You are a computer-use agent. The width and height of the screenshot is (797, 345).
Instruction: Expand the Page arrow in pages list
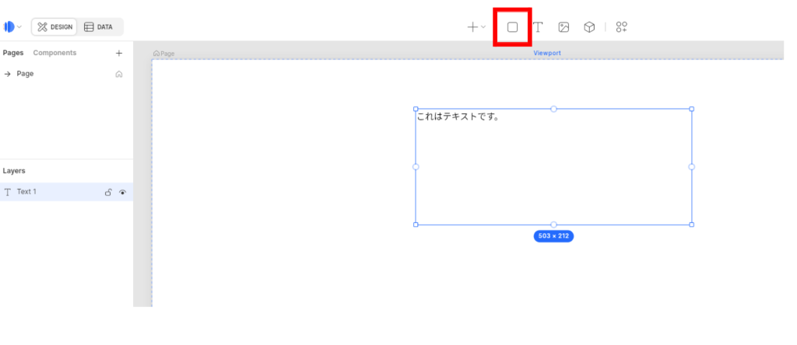(x=7, y=74)
